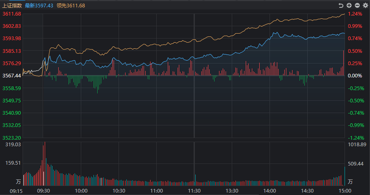Select the 最新3597.43 latest price label

point(39,5)
